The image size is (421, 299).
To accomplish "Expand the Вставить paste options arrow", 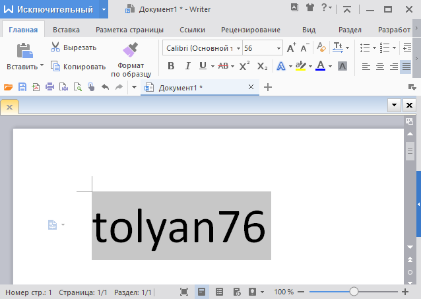I will pyautogui.click(x=42, y=66).
